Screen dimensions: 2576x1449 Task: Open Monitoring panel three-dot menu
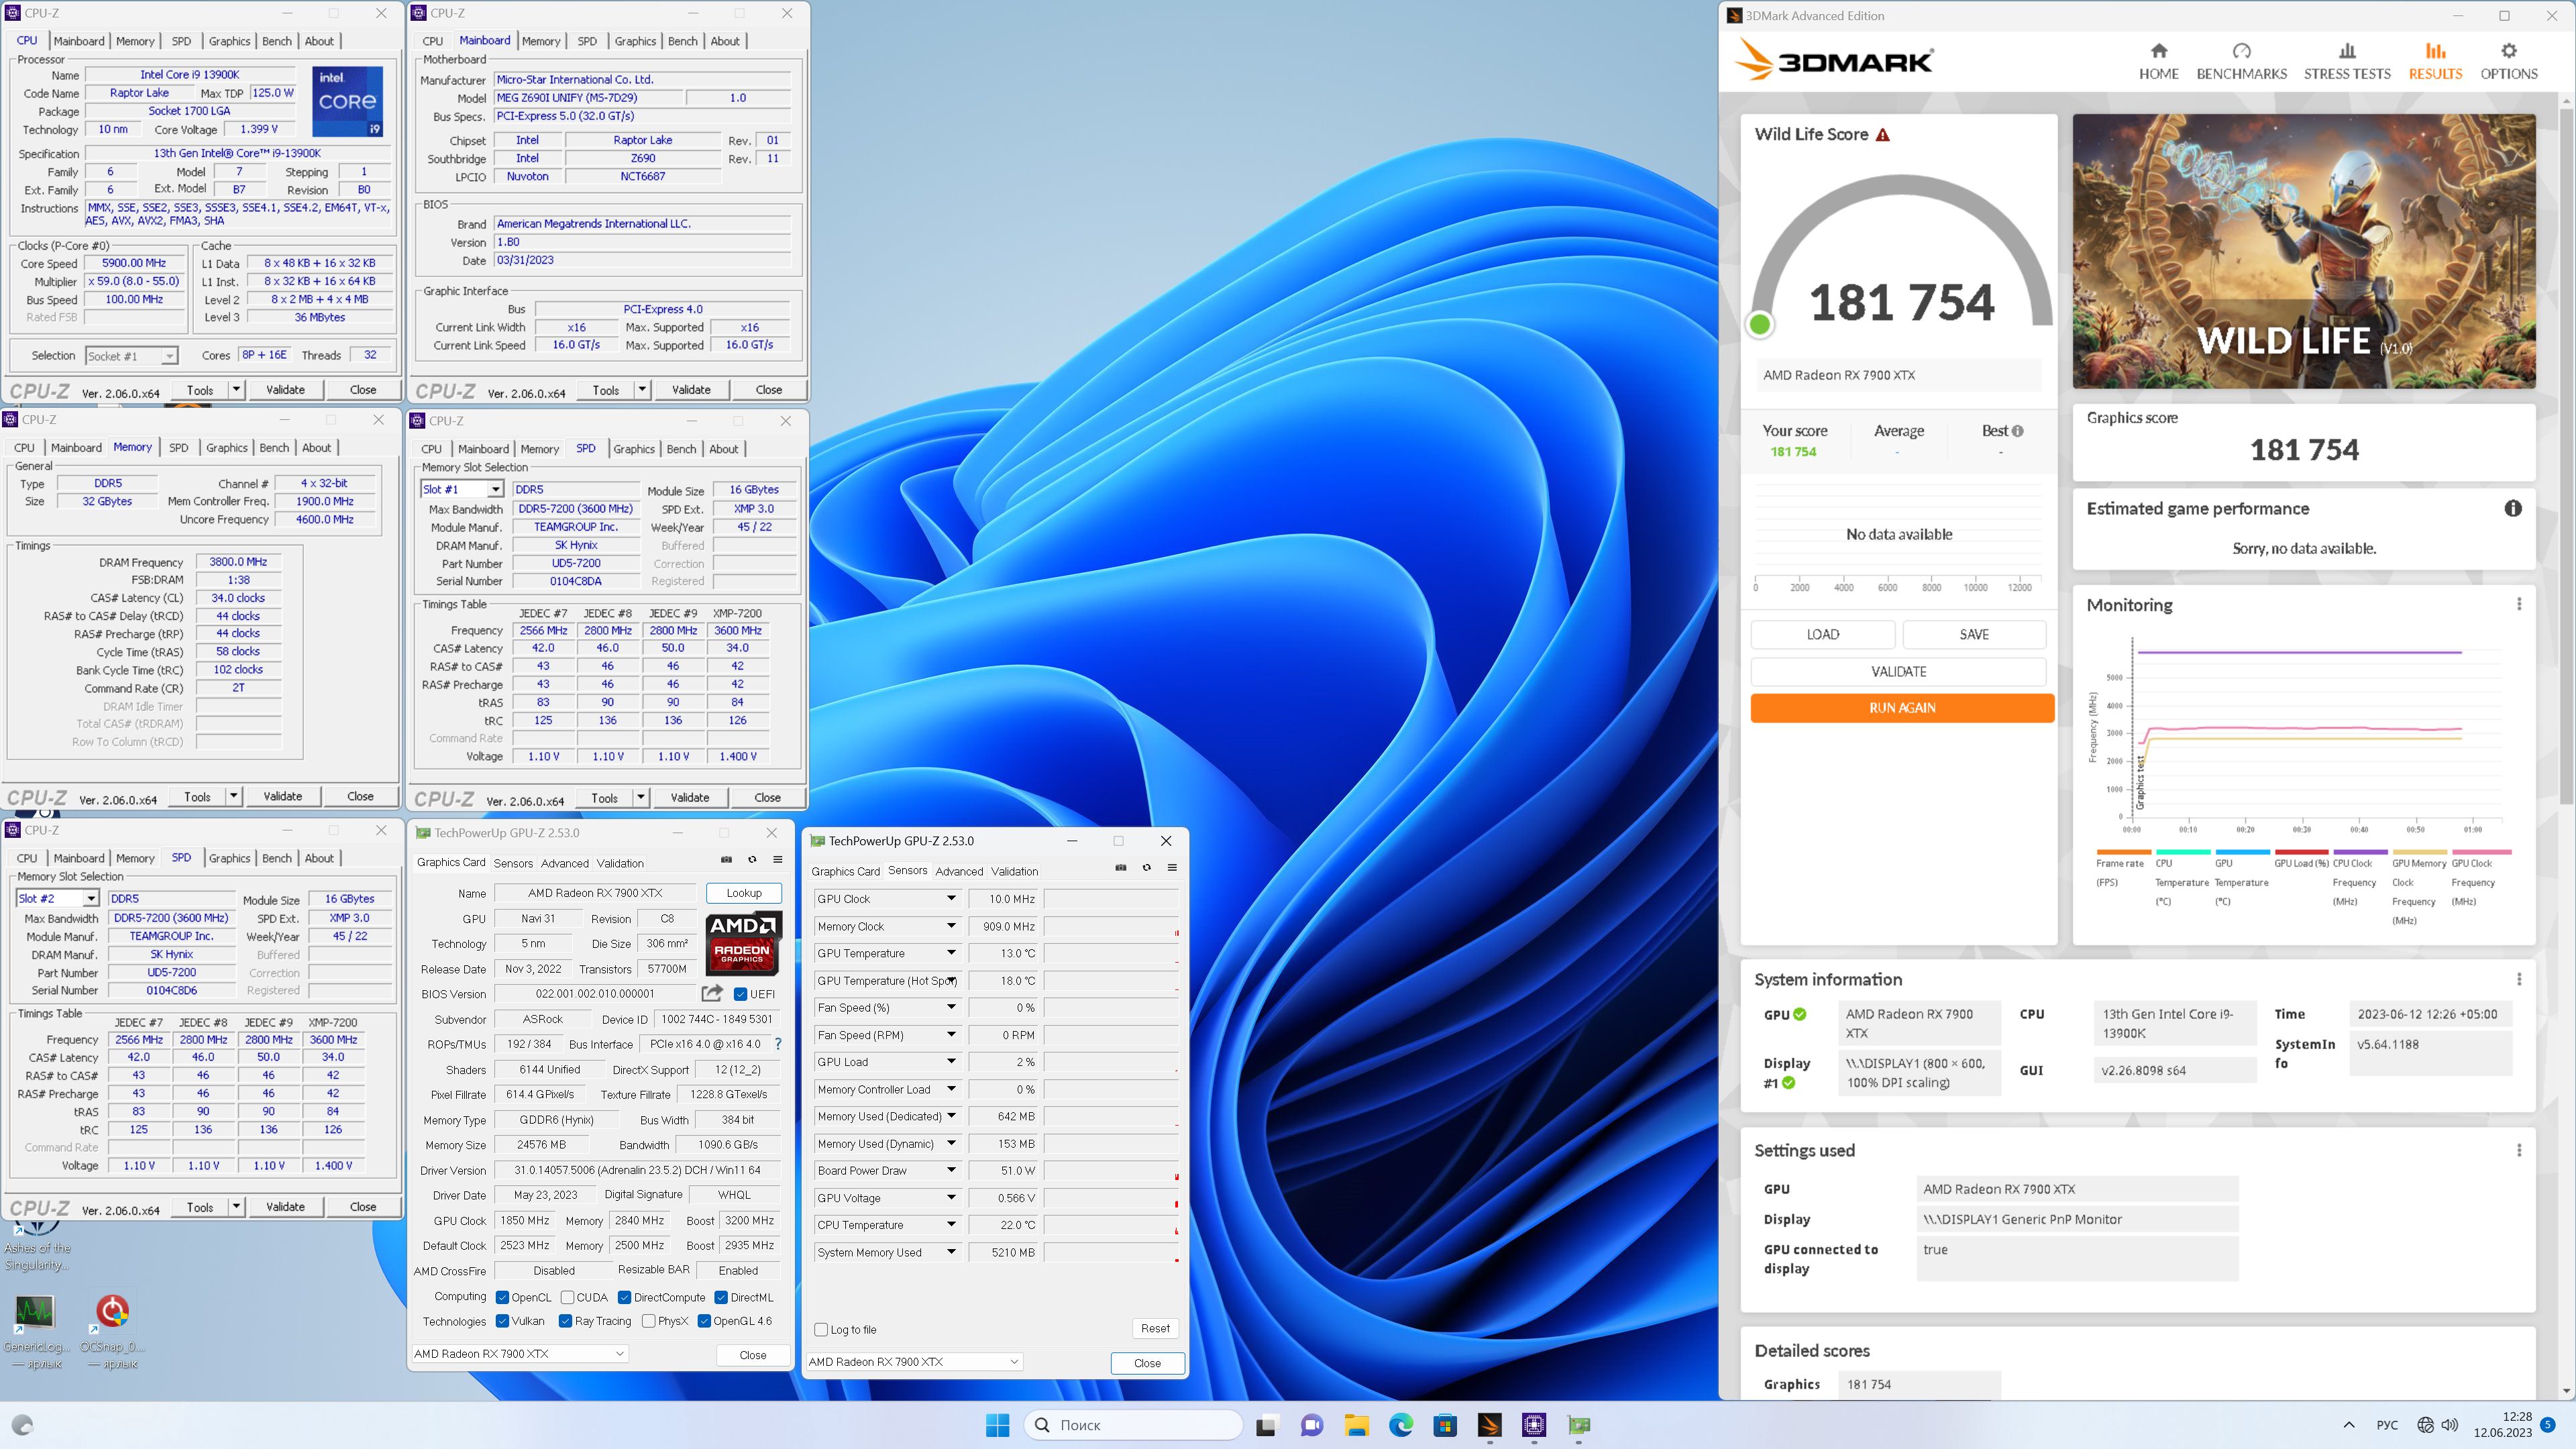(x=2518, y=604)
